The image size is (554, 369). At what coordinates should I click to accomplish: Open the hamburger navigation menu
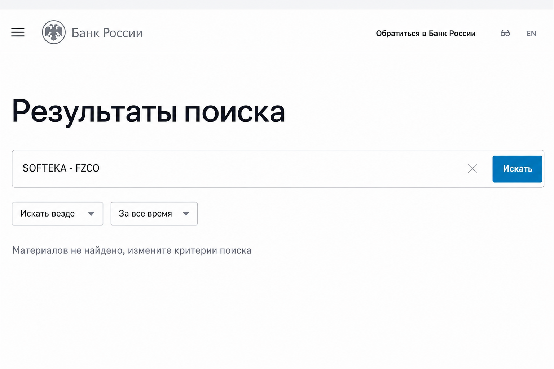(x=18, y=32)
